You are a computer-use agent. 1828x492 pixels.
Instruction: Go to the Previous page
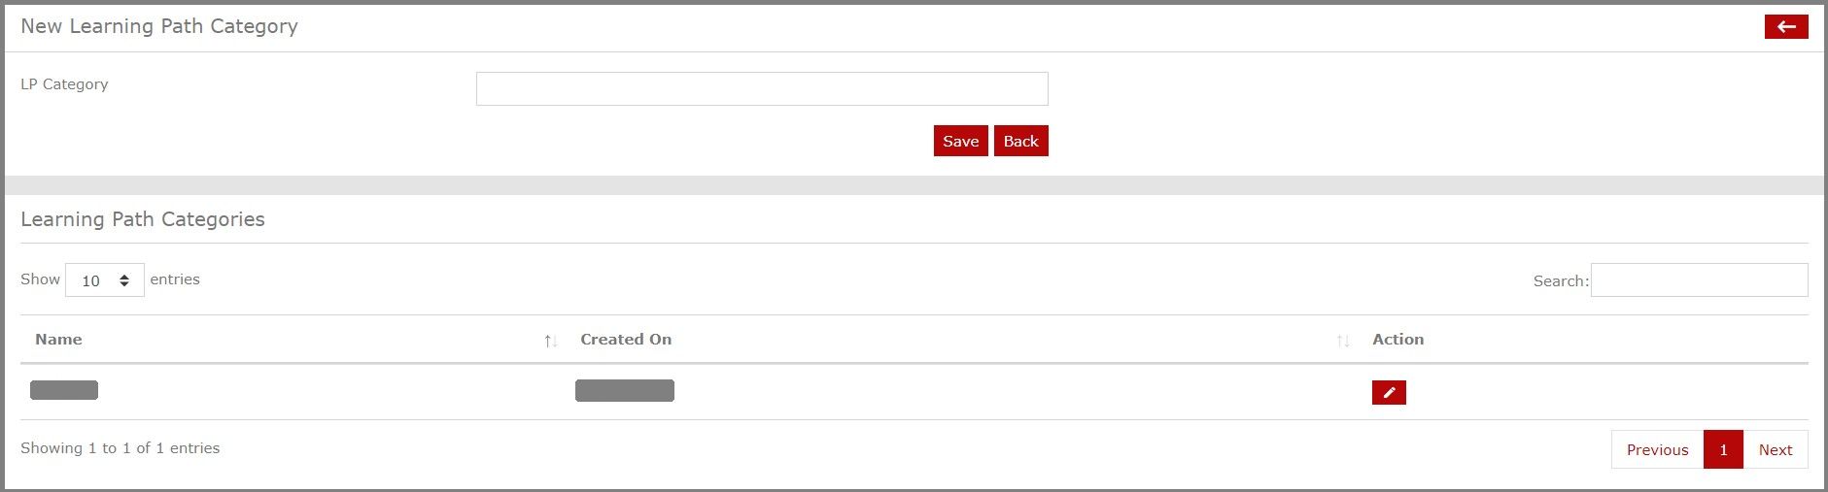(1658, 449)
